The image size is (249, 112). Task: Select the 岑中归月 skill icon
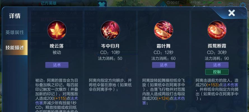pos(110,30)
